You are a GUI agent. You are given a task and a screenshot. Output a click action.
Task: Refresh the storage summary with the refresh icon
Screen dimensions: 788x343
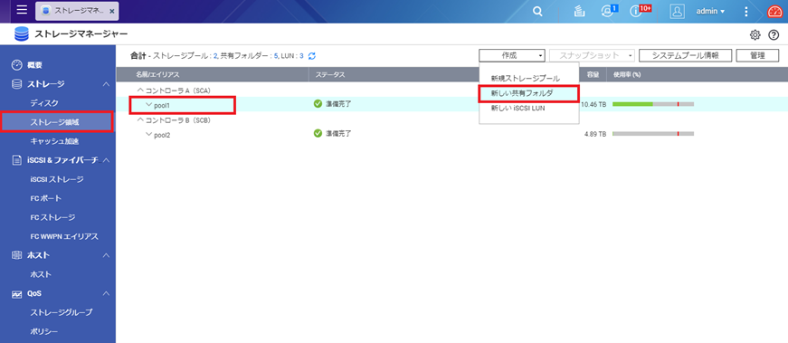(311, 56)
